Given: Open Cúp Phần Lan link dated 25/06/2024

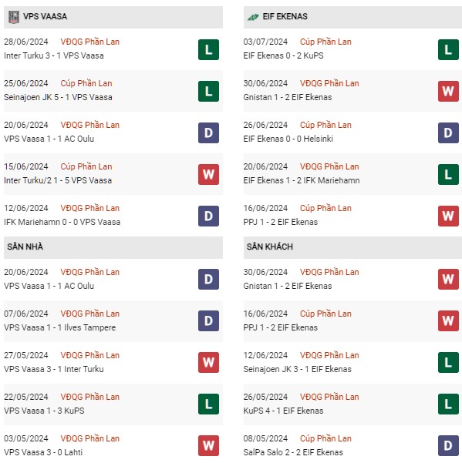Looking at the screenshot, I should tap(86, 83).
